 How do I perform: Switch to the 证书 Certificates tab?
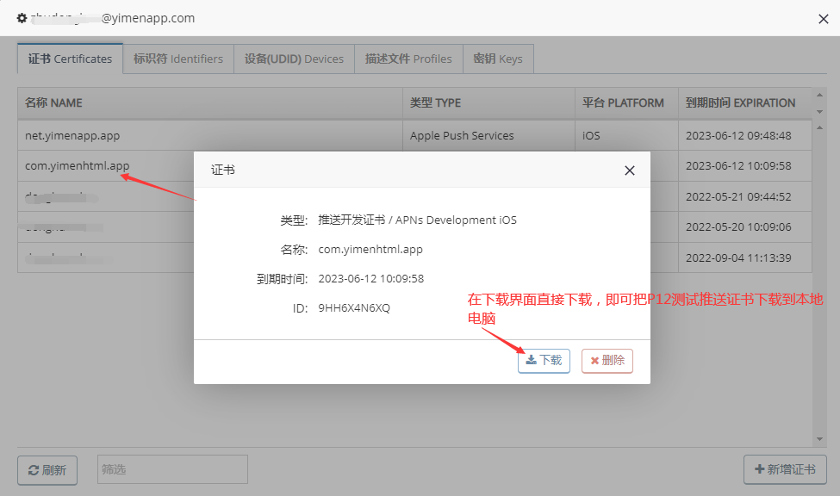tap(70, 59)
